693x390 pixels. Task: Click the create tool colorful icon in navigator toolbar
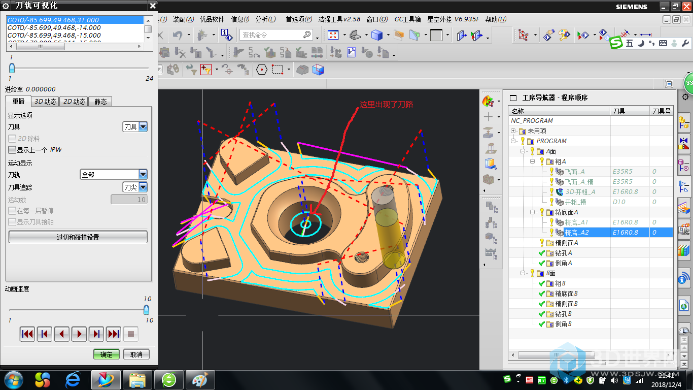489,101
